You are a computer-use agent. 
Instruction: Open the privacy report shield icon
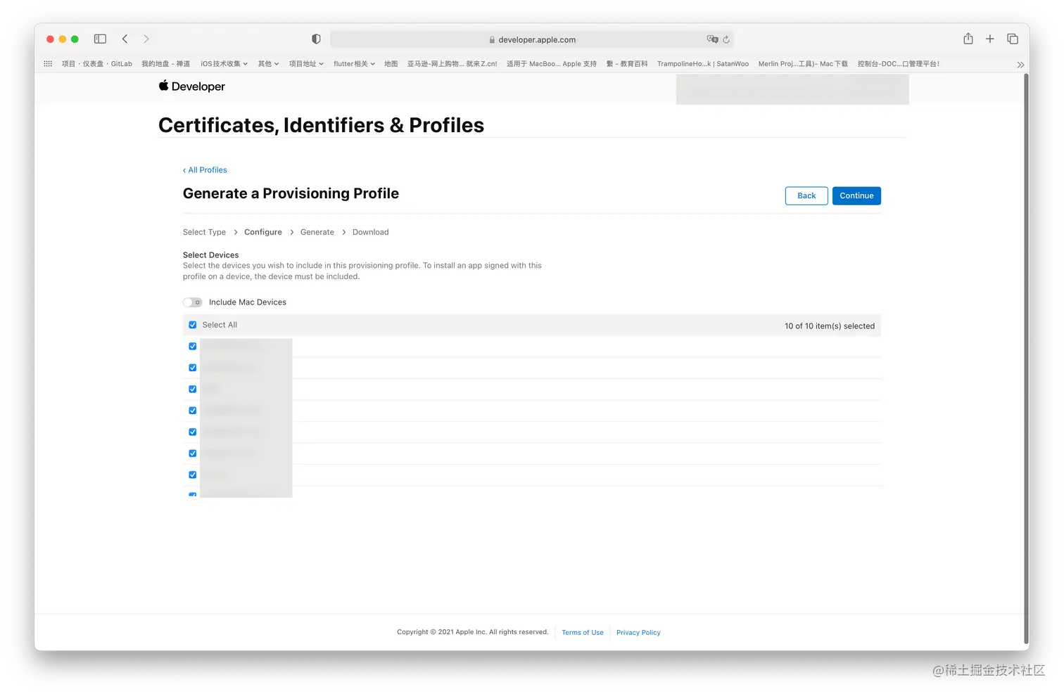click(316, 39)
